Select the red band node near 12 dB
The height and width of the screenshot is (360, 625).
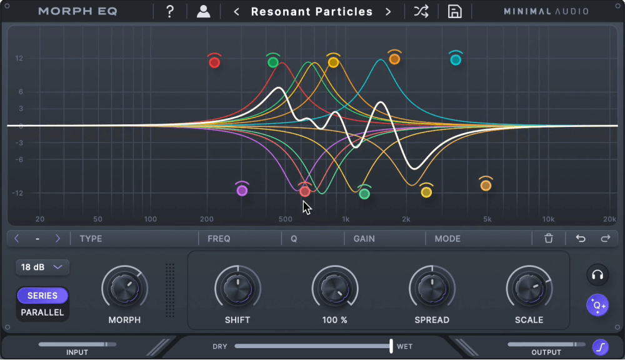tap(214, 62)
